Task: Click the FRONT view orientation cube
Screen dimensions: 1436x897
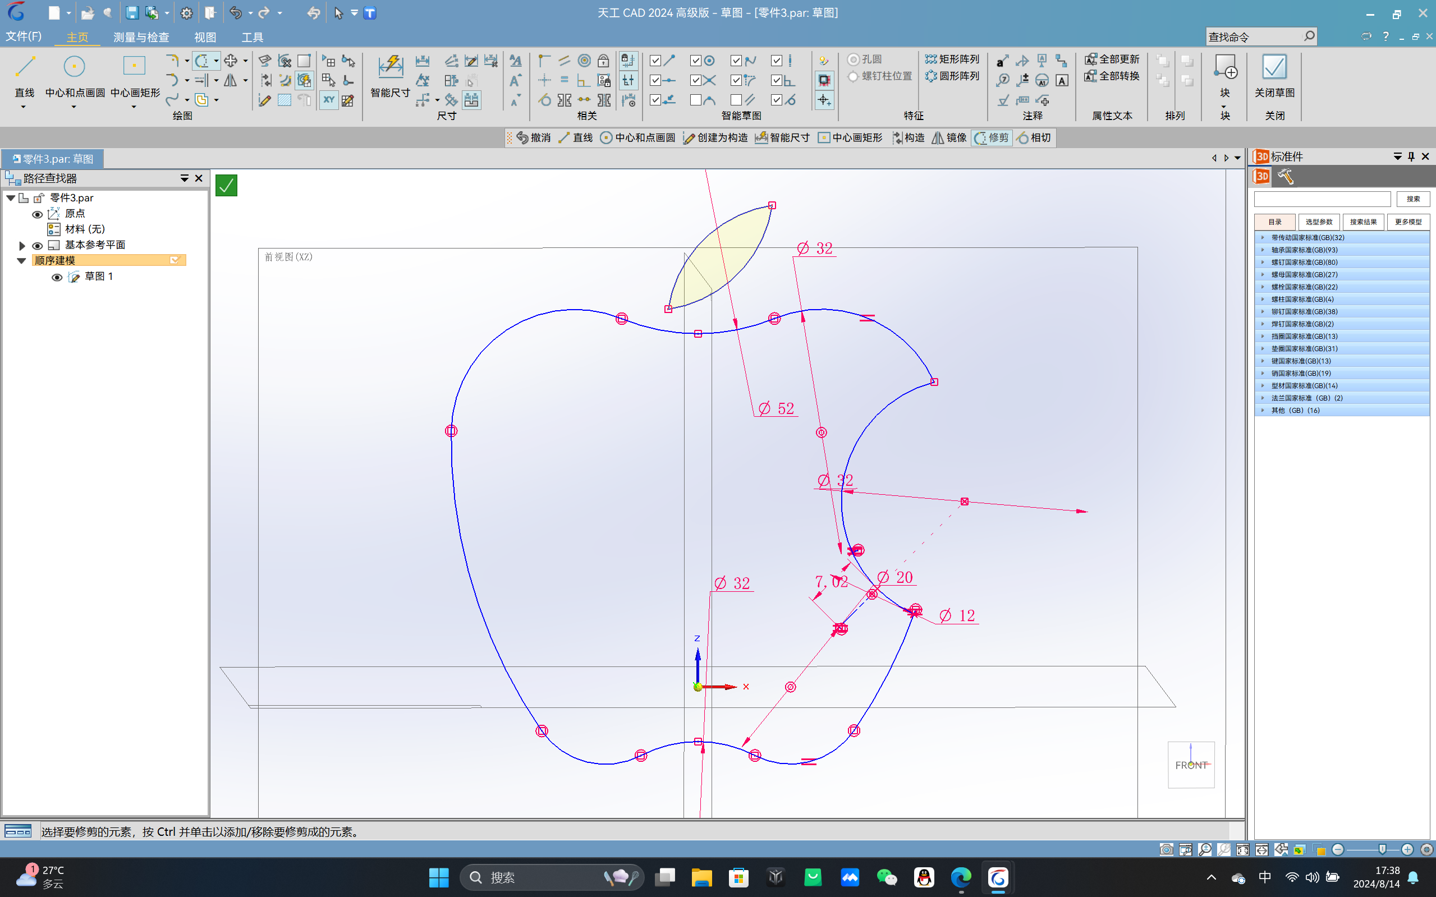Action: click(x=1191, y=765)
